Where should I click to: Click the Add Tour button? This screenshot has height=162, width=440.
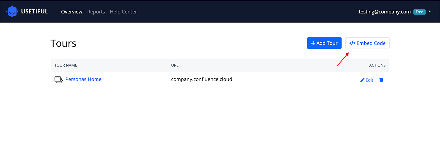324,43
